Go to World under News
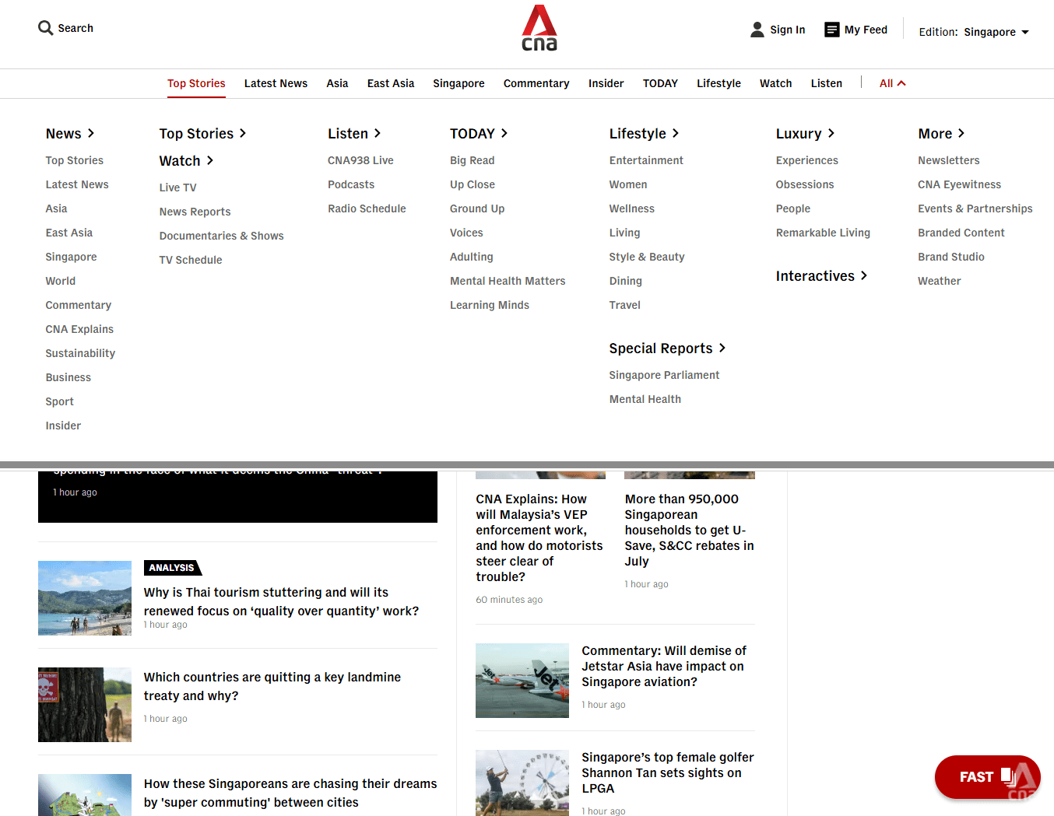The width and height of the screenshot is (1054, 816). (61, 281)
